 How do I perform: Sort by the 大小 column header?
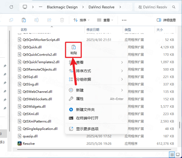pyautogui.click(x=160, y=30)
